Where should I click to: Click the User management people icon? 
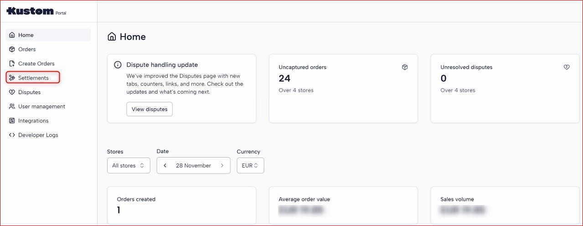coord(12,106)
